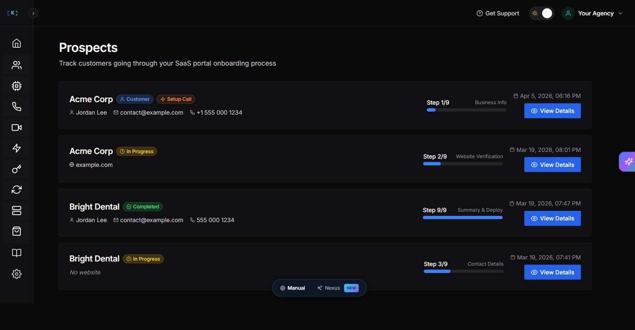Open the chip/processor sidebar icon
Screen dimensions: 635x330
pyautogui.click(x=16, y=86)
